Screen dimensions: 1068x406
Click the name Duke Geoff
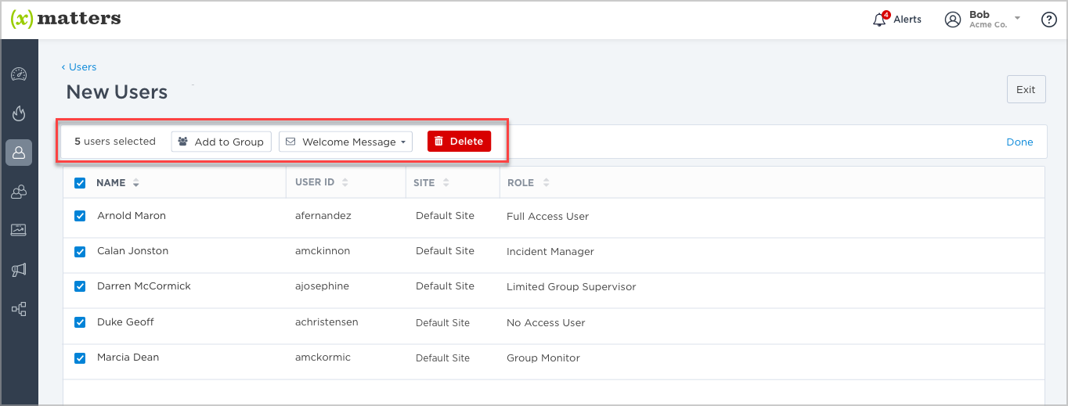coord(125,322)
